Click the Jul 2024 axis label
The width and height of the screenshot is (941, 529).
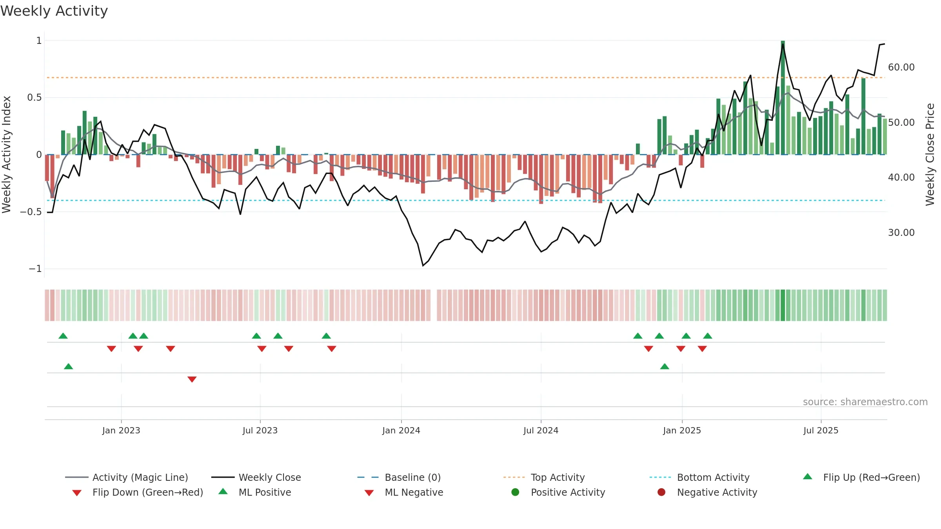click(x=541, y=430)
